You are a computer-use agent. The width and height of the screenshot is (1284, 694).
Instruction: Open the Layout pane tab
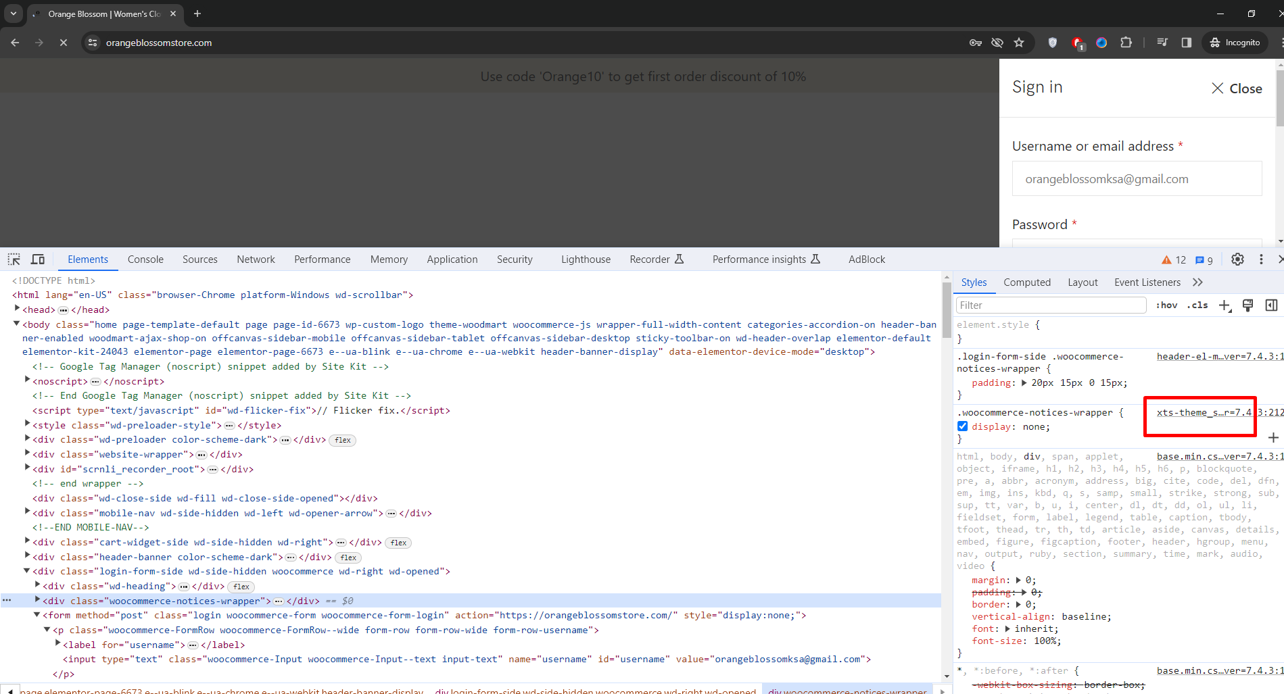click(x=1083, y=282)
